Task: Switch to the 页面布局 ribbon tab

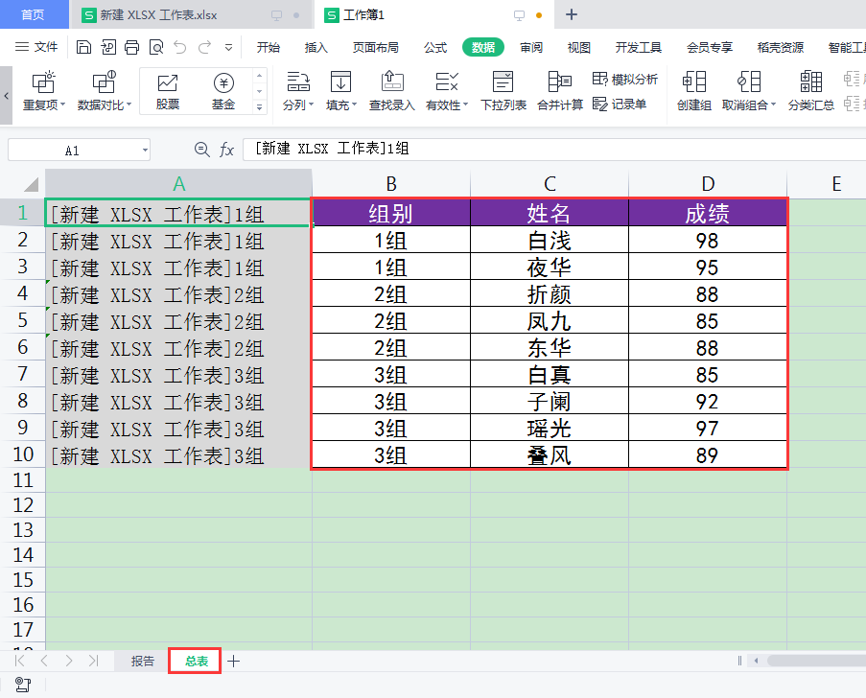Action: tap(376, 48)
